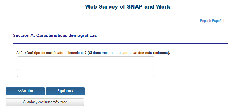Select the English language link
Image resolution: width=232 pixels, height=109 pixels.
coord(205,21)
